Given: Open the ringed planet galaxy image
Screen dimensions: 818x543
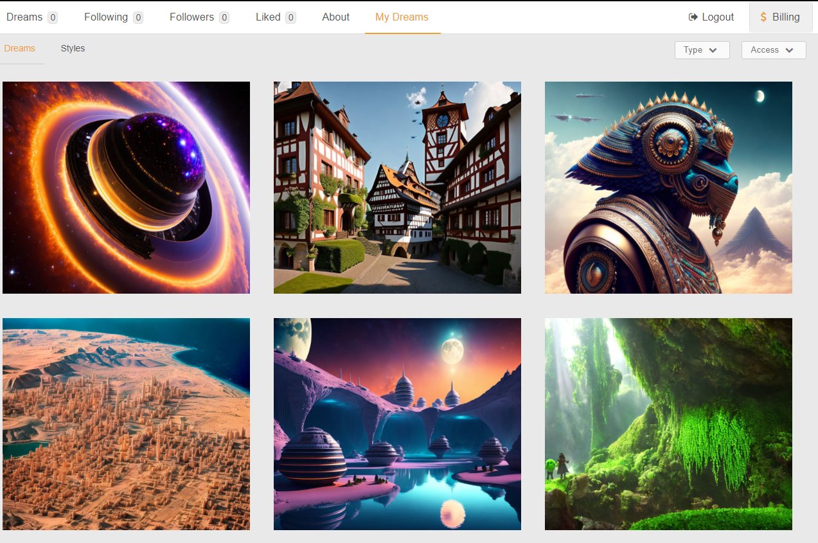Looking at the screenshot, I should click(x=126, y=188).
